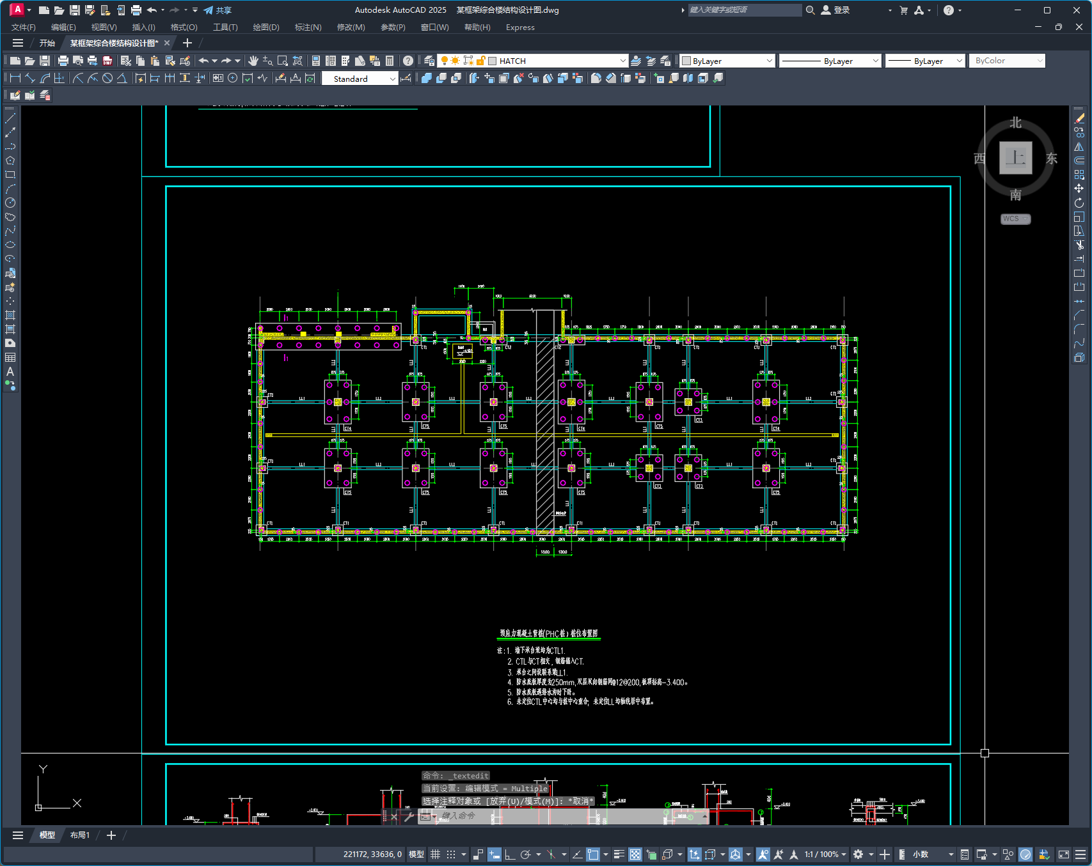Click the Make Object's Layer Current icon

point(636,61)
